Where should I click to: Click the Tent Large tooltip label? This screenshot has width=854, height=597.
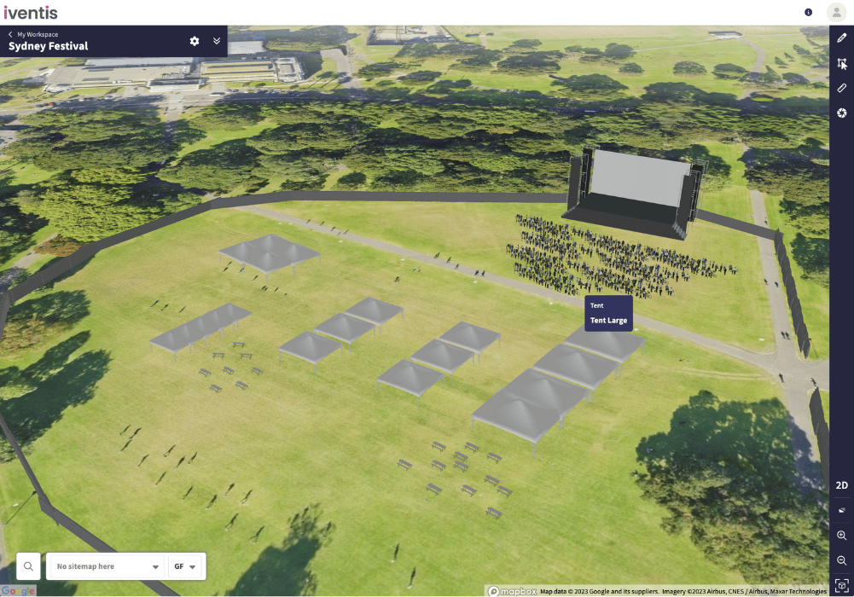[608, 321]
